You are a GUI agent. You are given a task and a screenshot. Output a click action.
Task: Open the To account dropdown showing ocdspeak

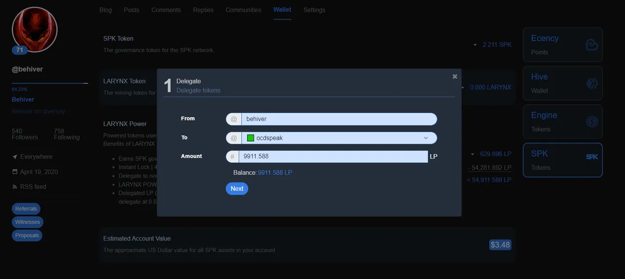[x=339, y=138]
